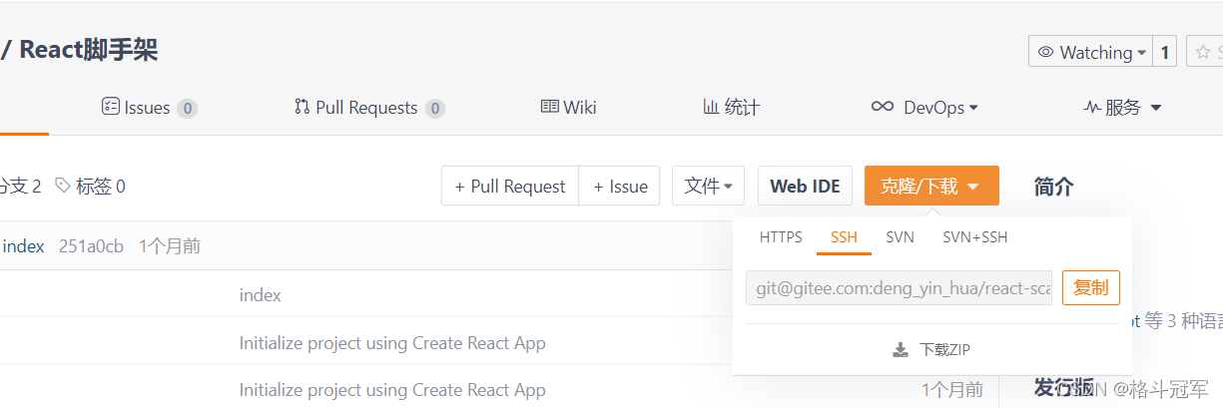Click the 统计 bar chart icon
The width and height of the screenshot is (1223, 408).
711,106
